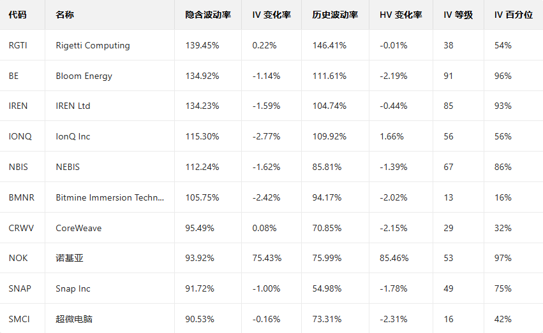Open CoreWeave stock entry
Image resolution: width=543 pixels, height=333 pixels.
click(x=78, y=228)
